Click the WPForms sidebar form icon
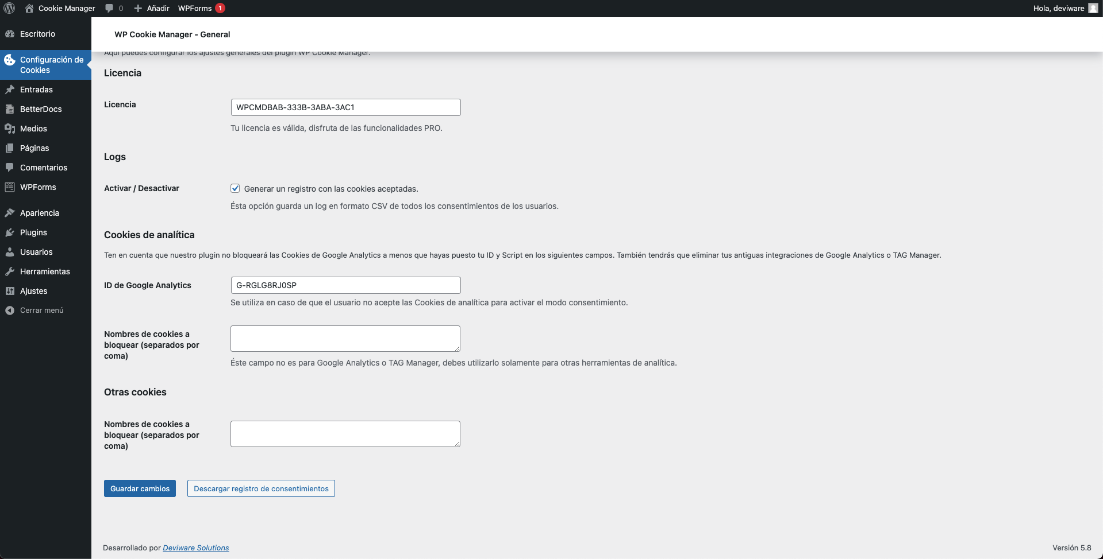1103x559 pixels. 10,187
